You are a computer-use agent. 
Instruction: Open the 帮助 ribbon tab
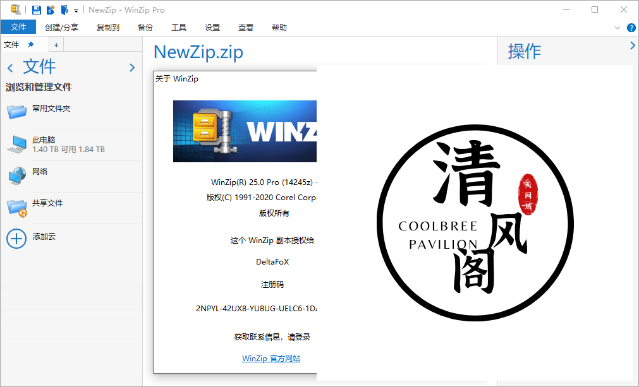(x=279, y=27)
